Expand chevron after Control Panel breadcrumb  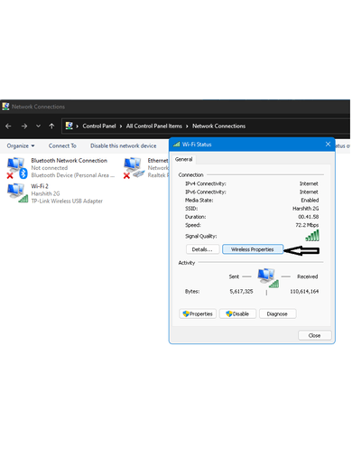click(121, 126)
